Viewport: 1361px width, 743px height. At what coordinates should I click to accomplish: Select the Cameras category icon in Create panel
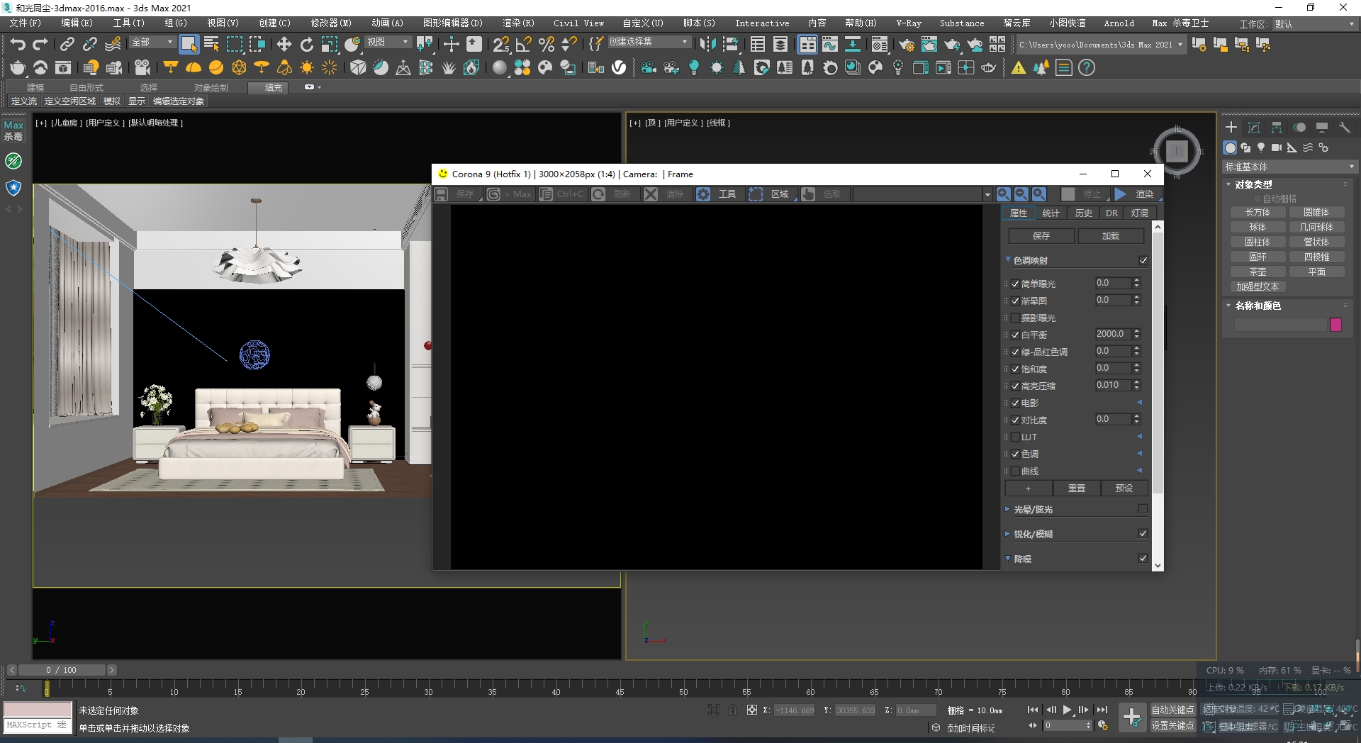click(x=1277, y=147)
